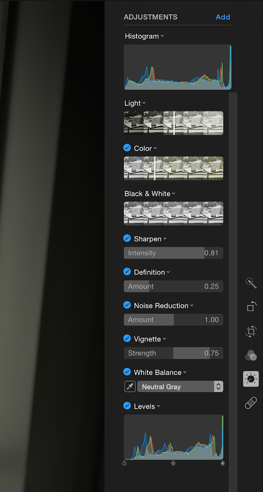Open the Crop tool

pyautogui.click(x=251, y=331)
